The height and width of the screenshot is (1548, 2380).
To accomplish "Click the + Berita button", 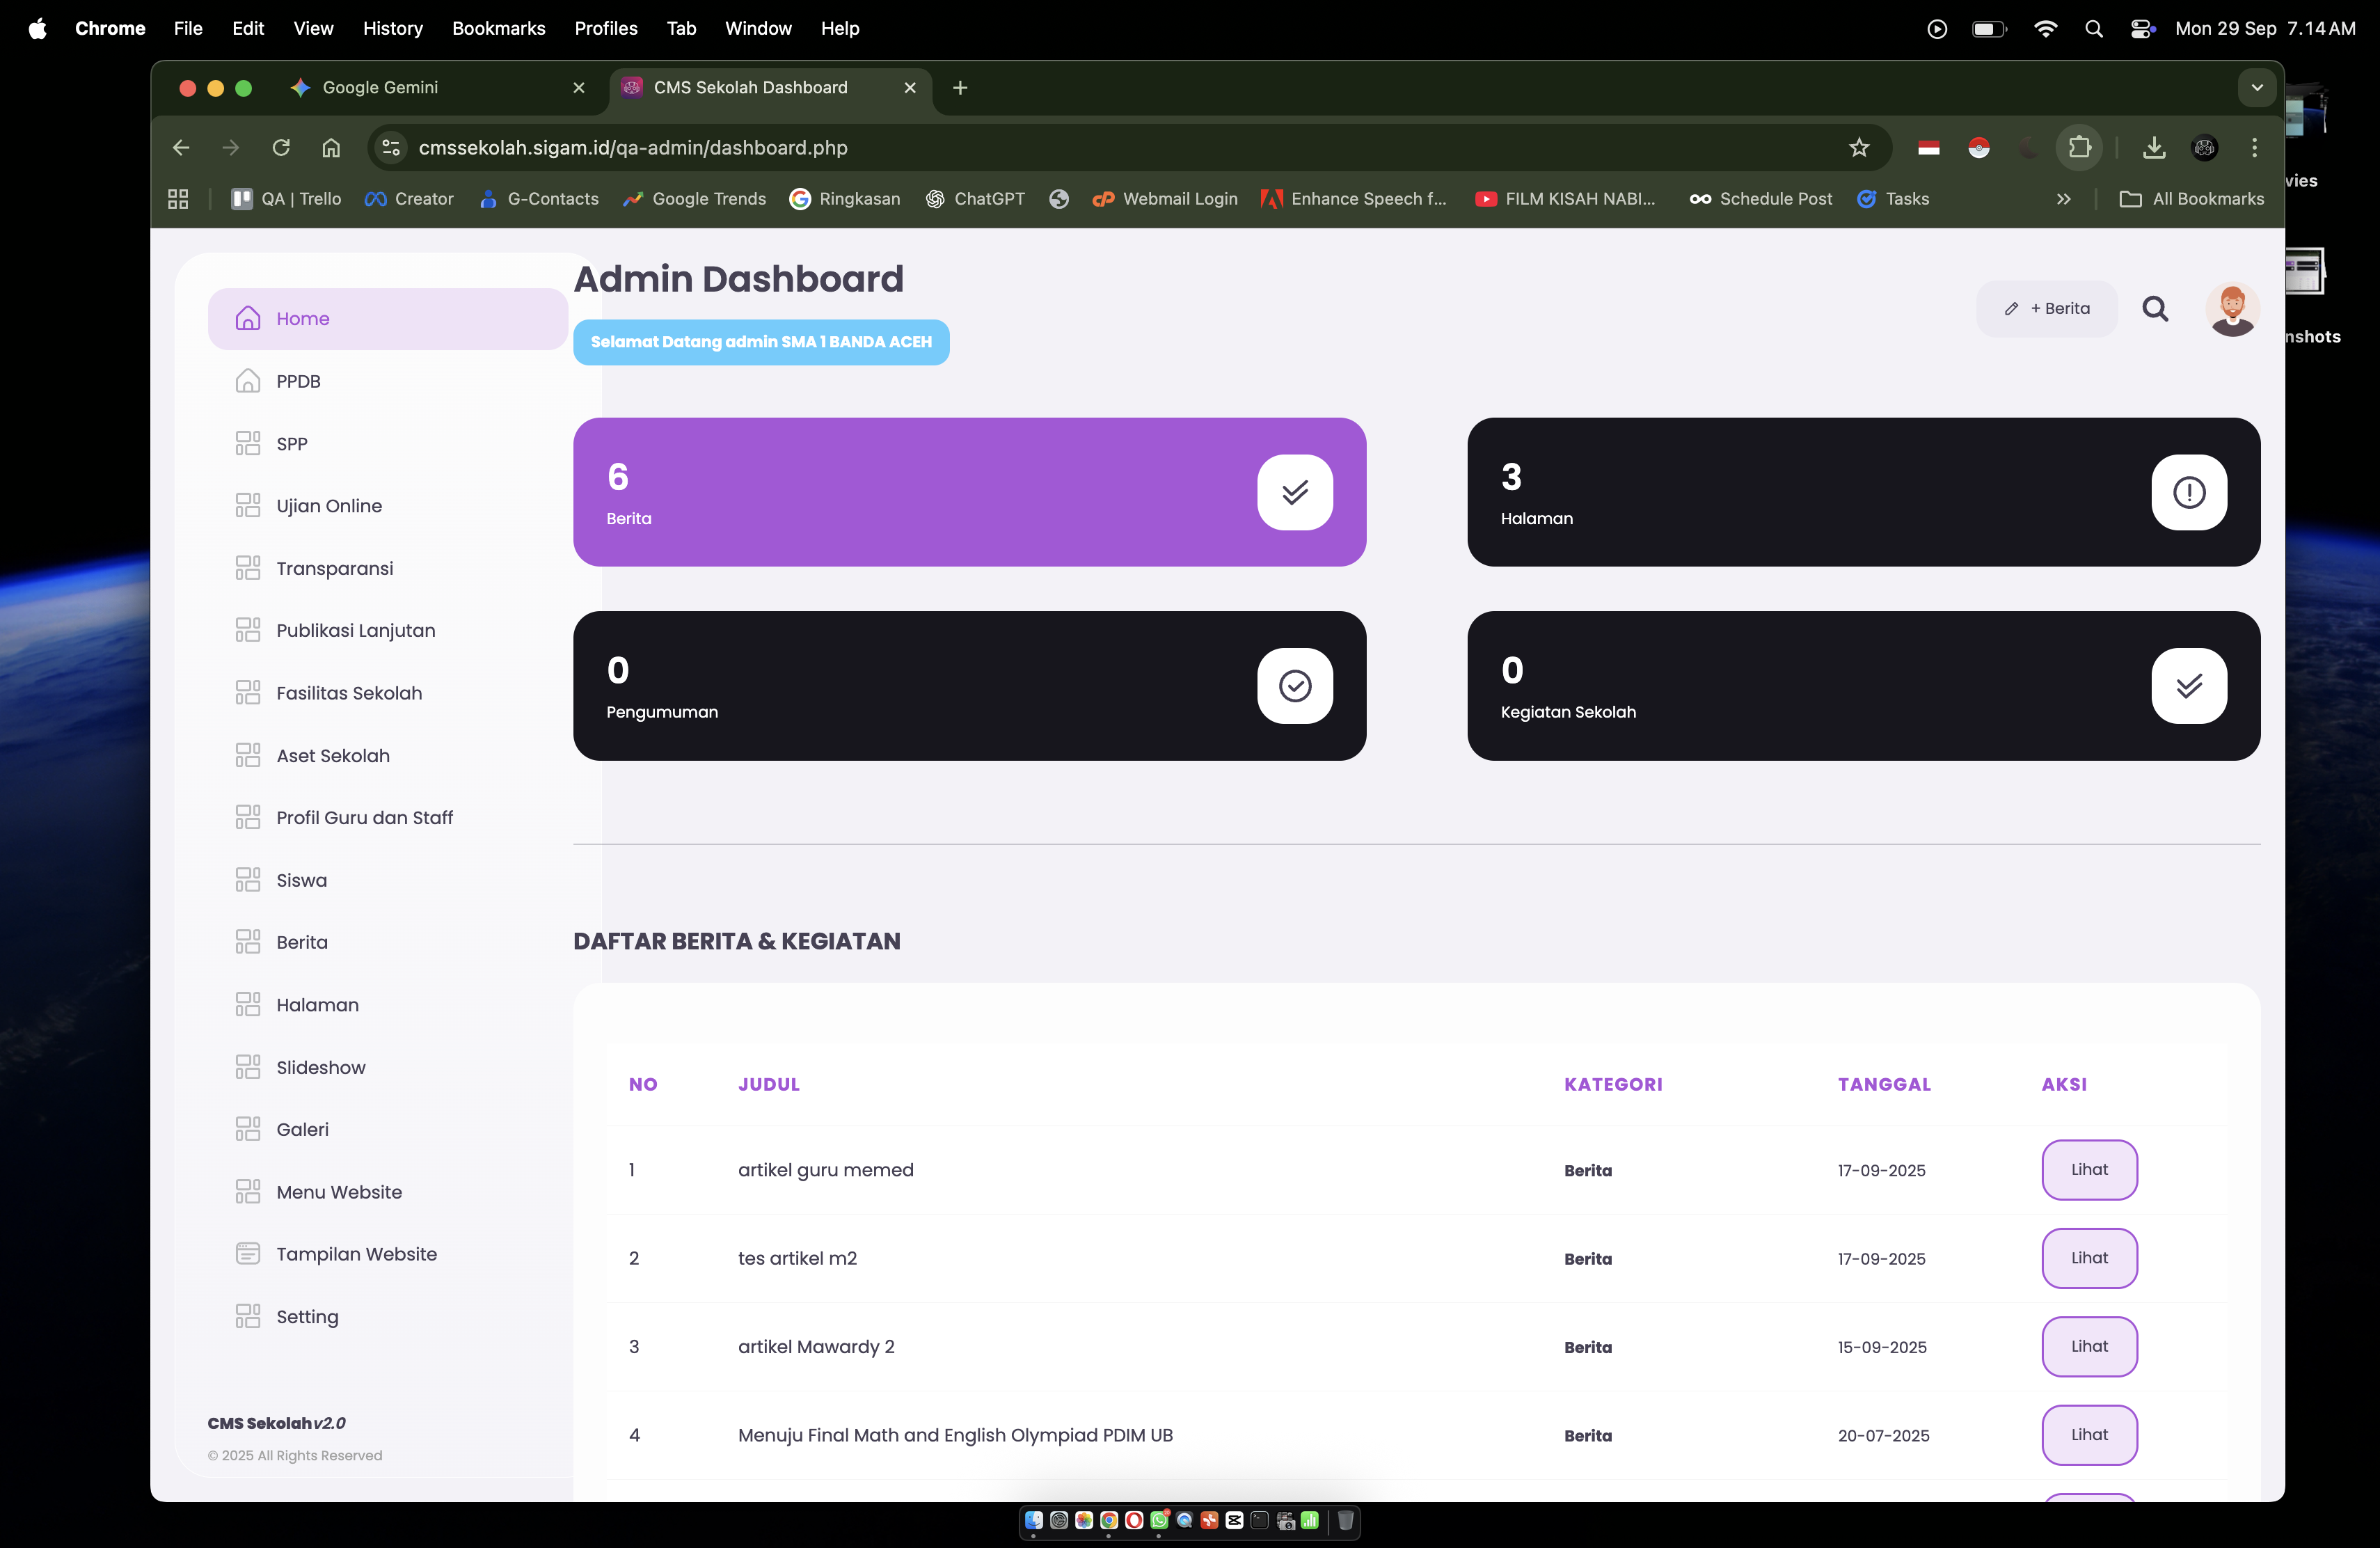I will pyautogui.click(x=2047, y=309).
